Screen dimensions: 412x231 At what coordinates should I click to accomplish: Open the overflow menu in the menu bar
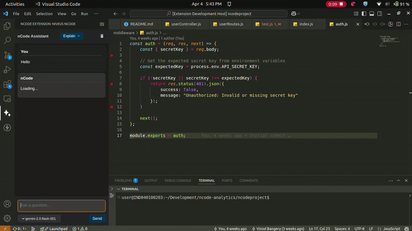pos(96,14)
